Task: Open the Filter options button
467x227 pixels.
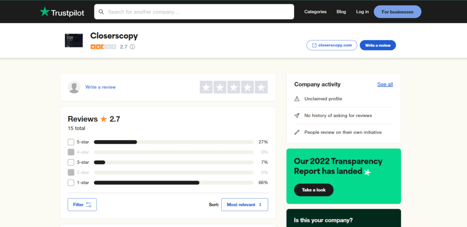Action: pyautogui.click(x=82, y=205)
